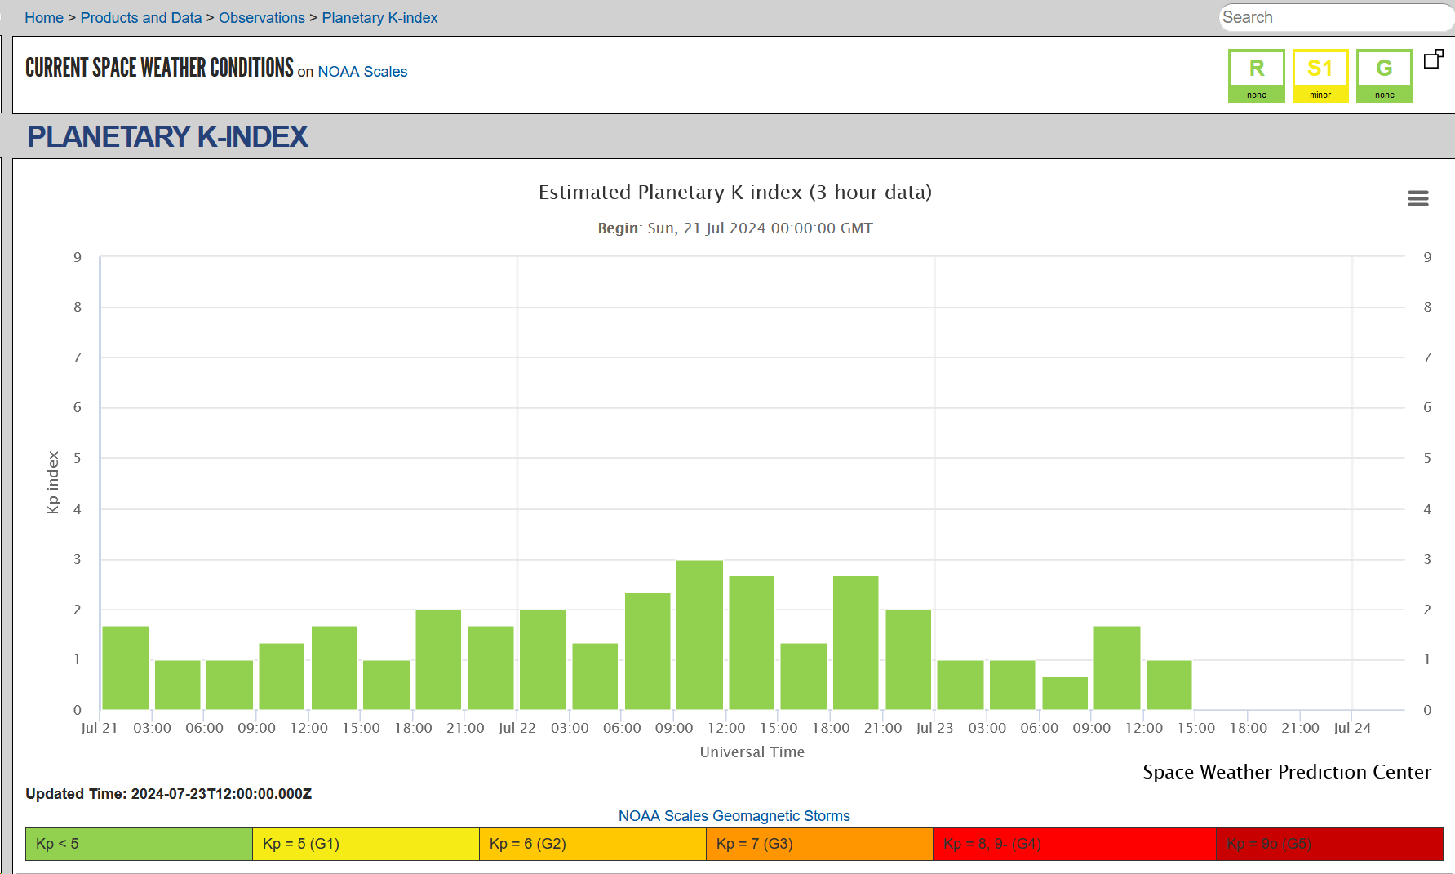
Task: Click the Kp index vertical axis label
Action: tap(53, 482)
